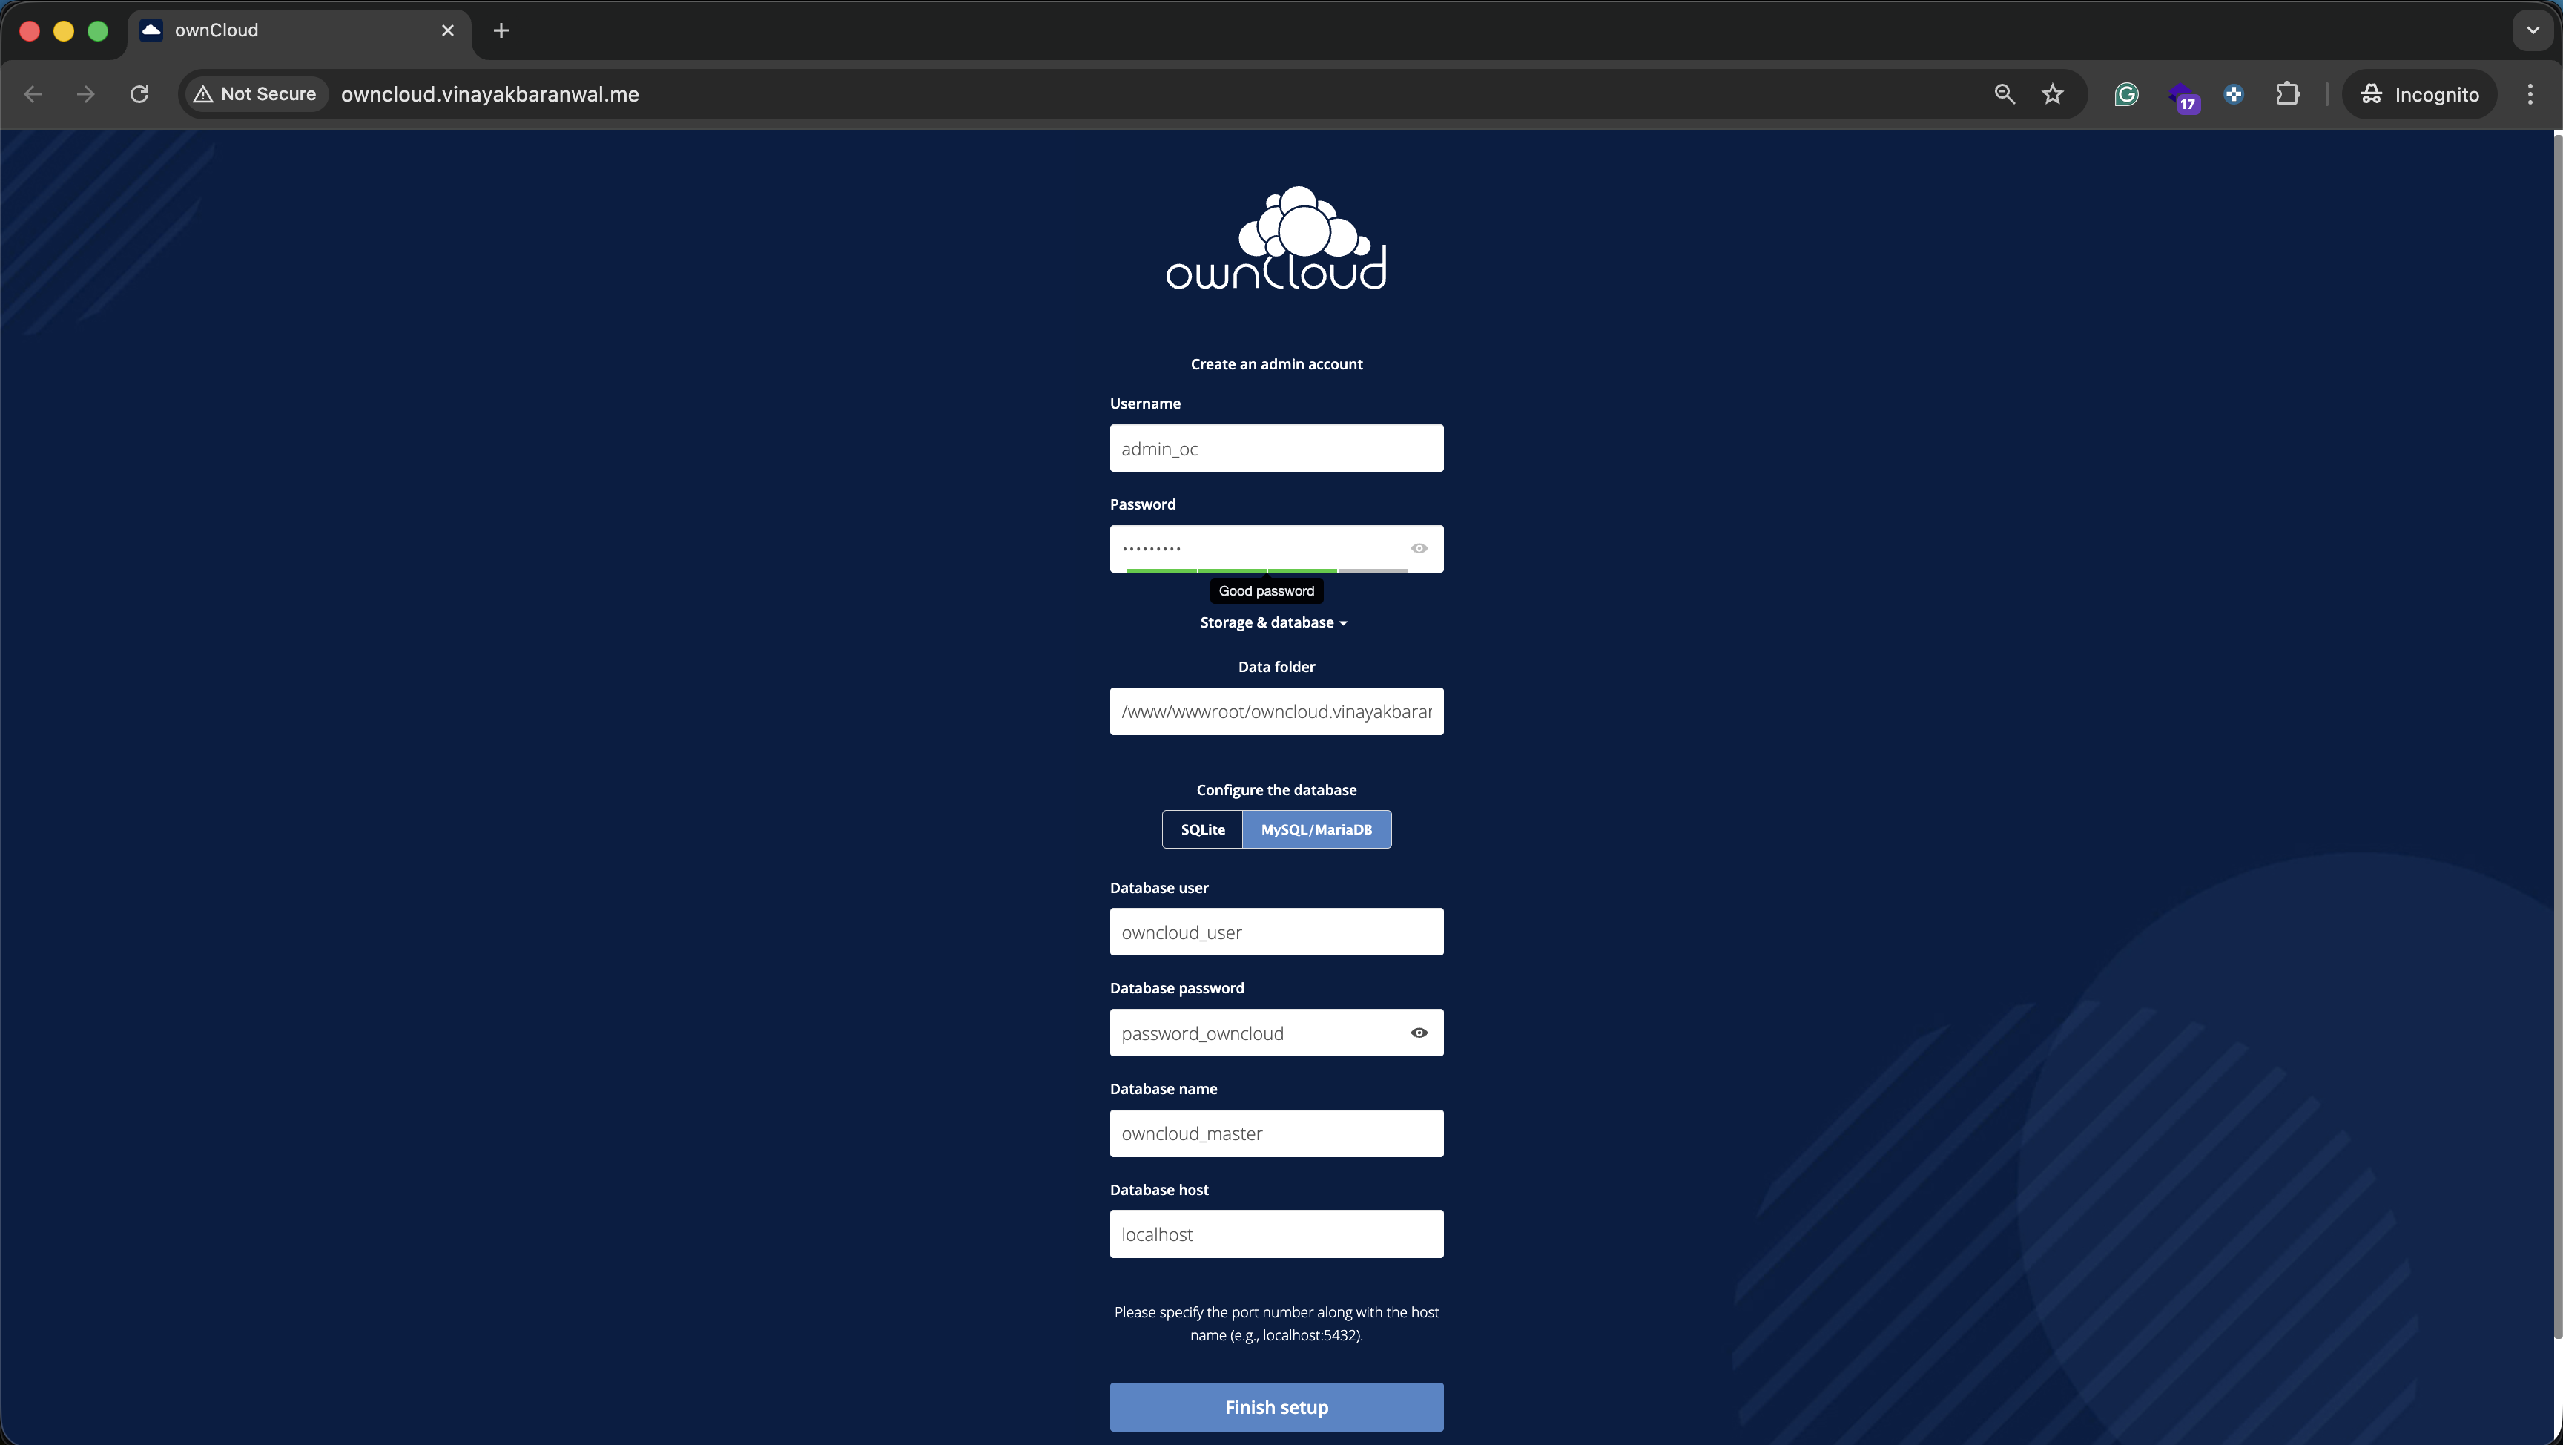Open a new browser tab
2563x1445 pixels.
[501, 31]
